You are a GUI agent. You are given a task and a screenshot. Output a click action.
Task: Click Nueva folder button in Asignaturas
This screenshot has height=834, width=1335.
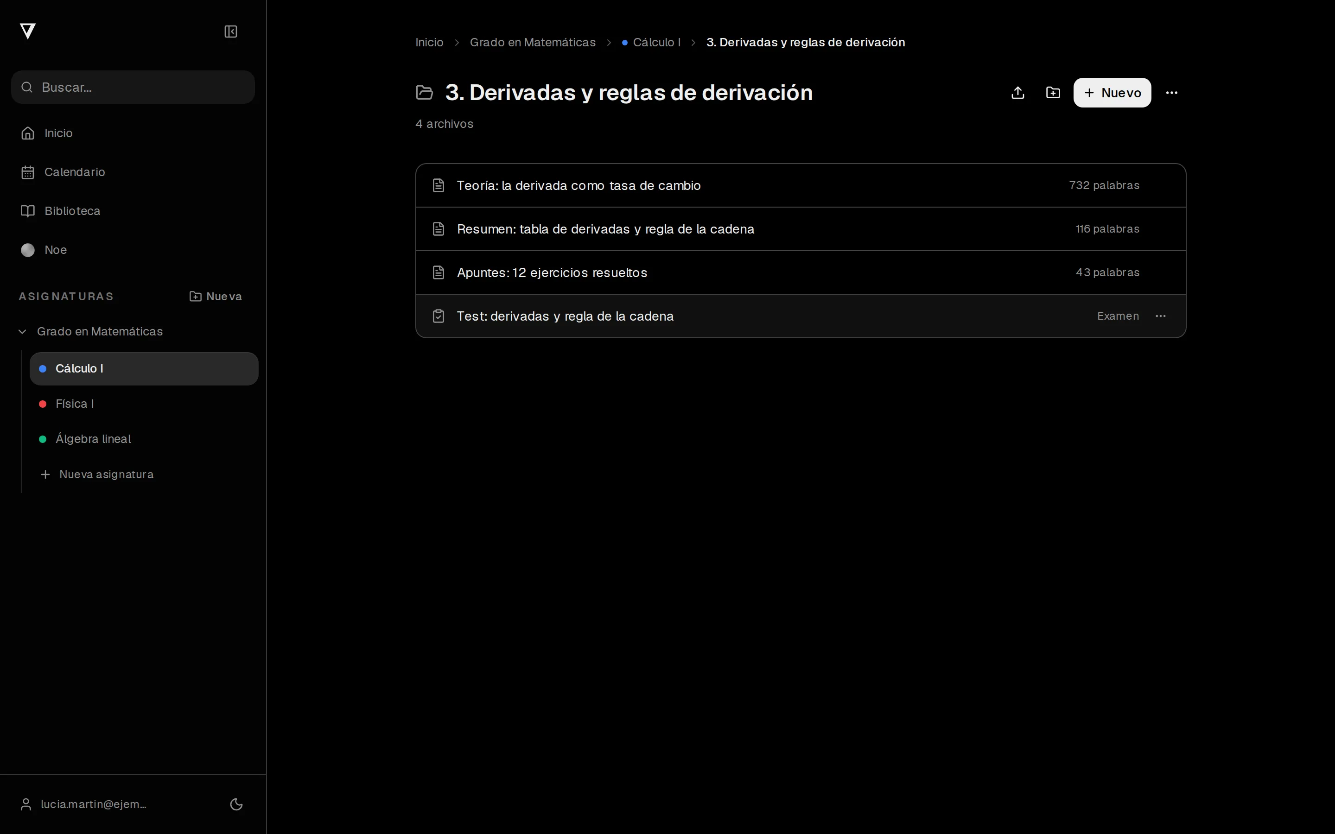pos(216,296)
